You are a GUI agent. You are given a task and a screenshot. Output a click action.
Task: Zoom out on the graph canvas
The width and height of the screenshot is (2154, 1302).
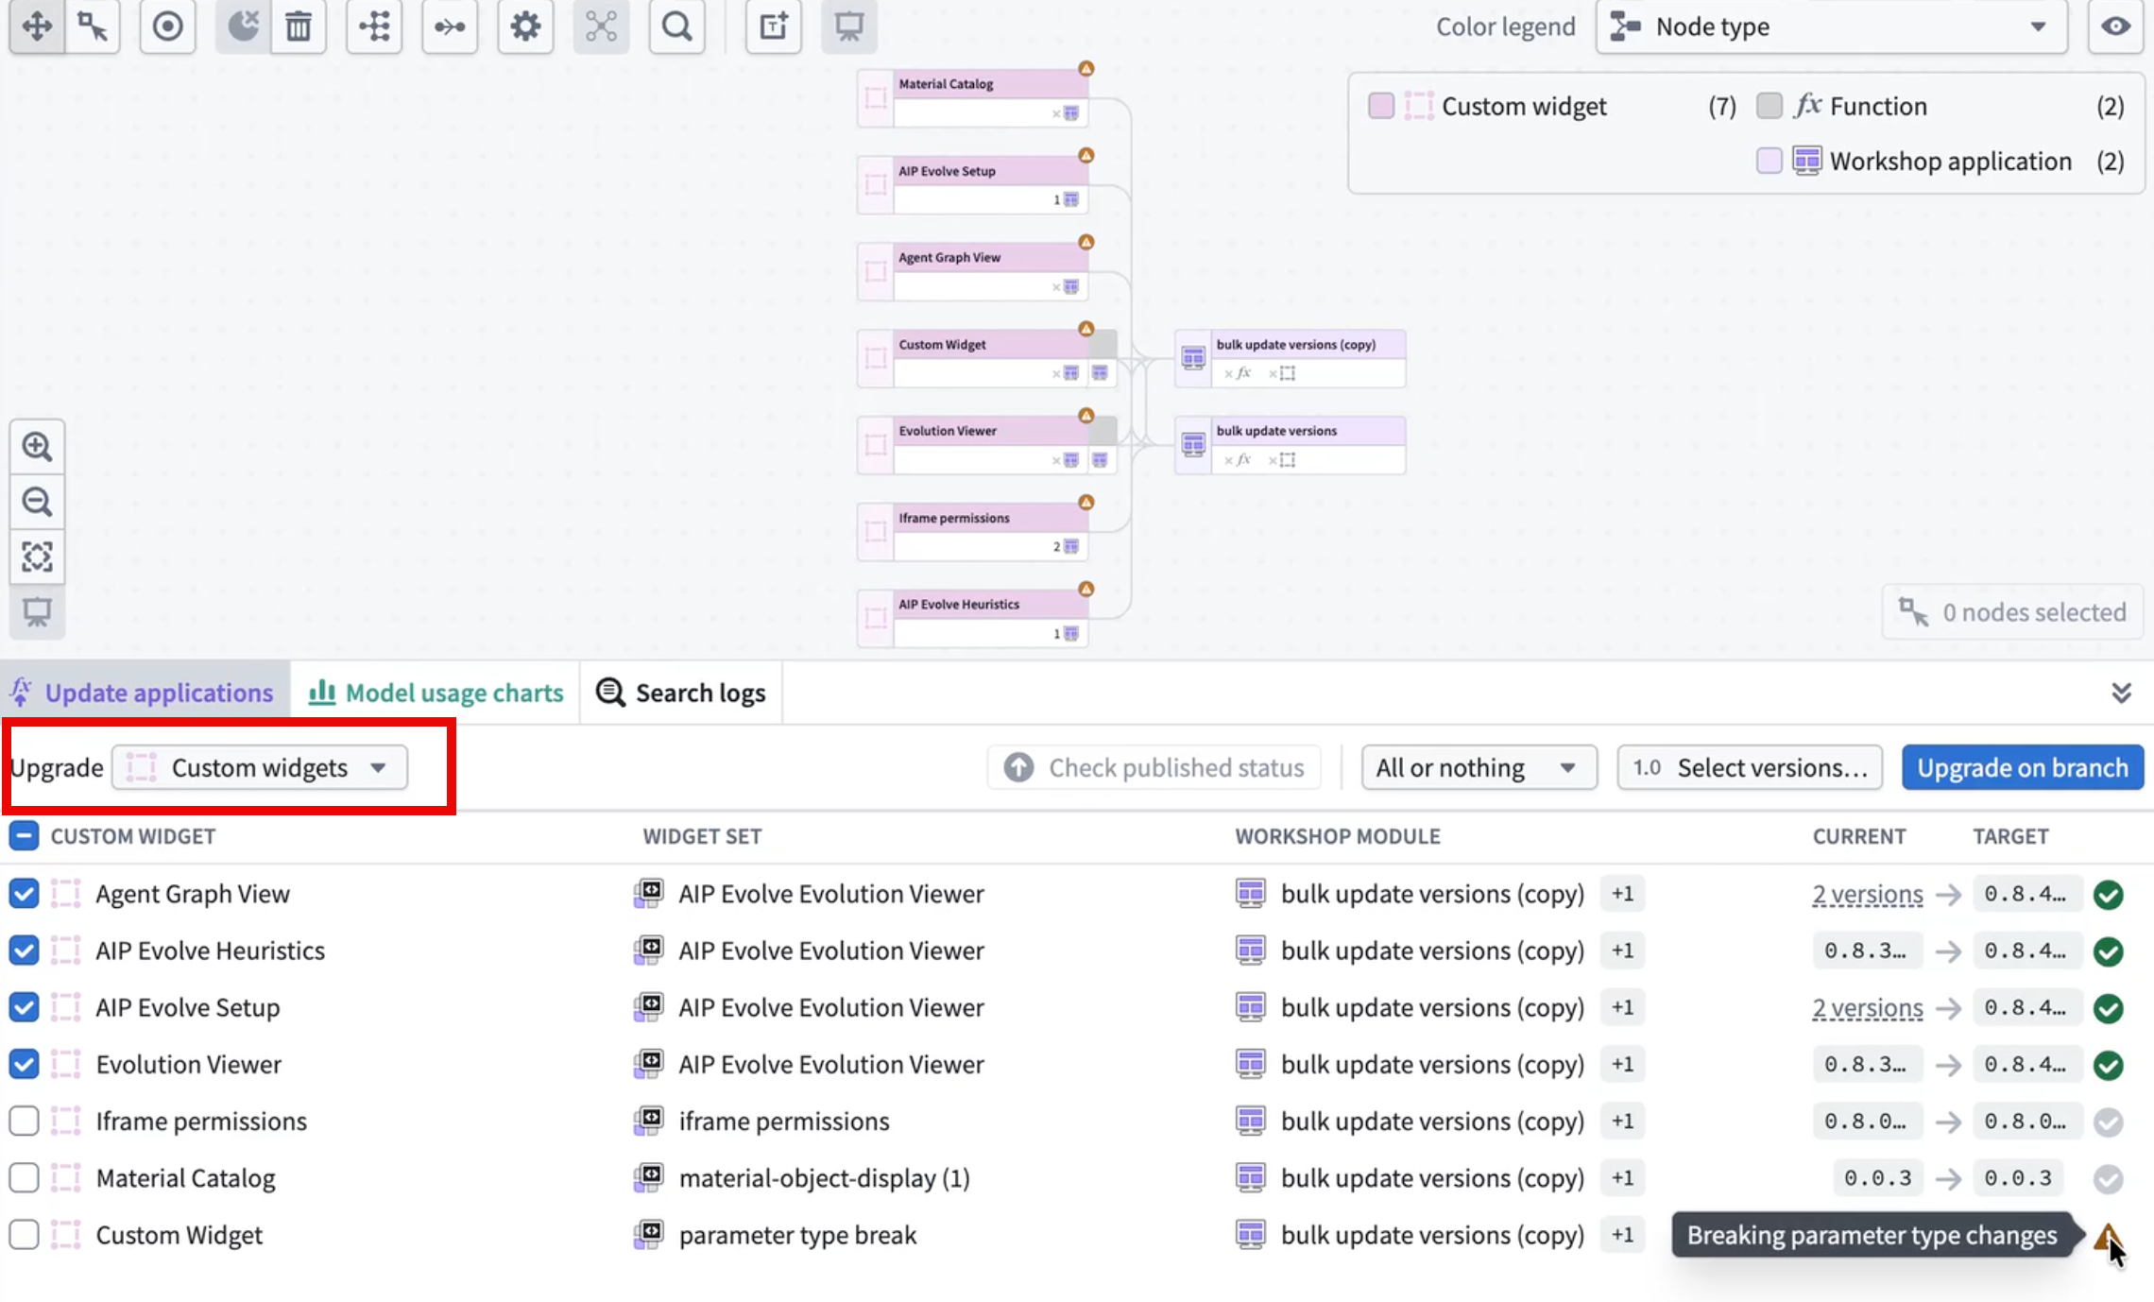37,501
